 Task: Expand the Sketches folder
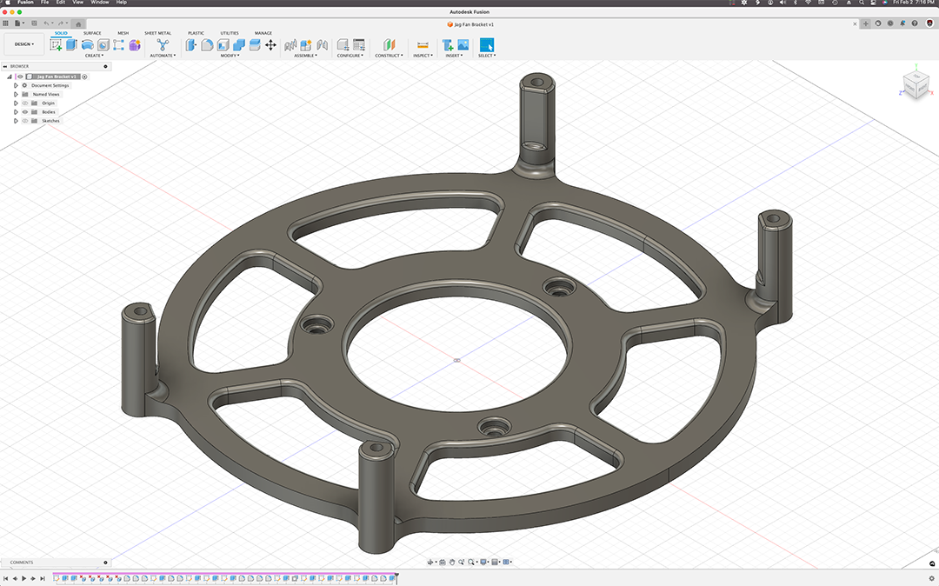pyautogui.click(x=17, y=121)
